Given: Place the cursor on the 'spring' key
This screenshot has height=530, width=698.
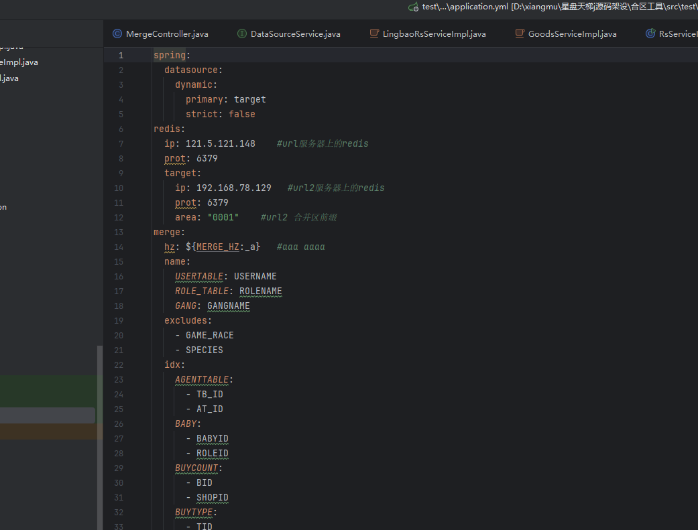Looking at the screenshot, I should (x=170, y=55).
